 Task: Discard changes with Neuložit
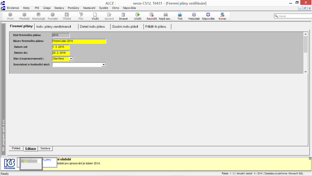pyautogui.click(x=152, y=16)
